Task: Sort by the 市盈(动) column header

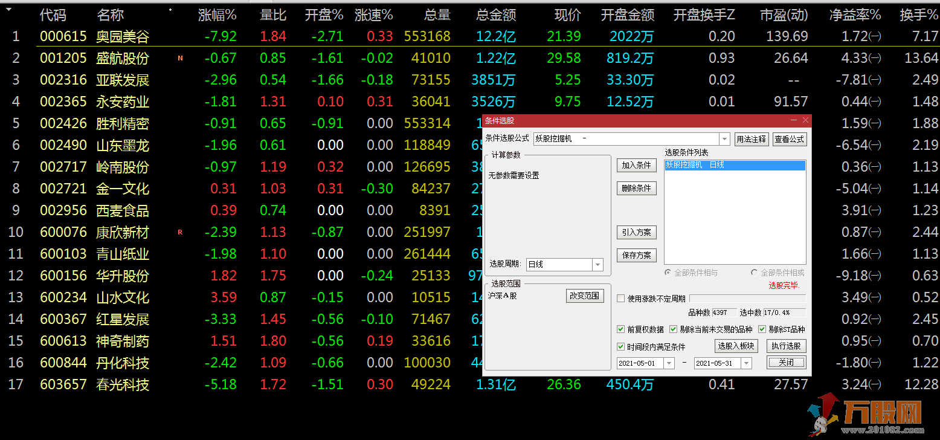Action: 784,15
